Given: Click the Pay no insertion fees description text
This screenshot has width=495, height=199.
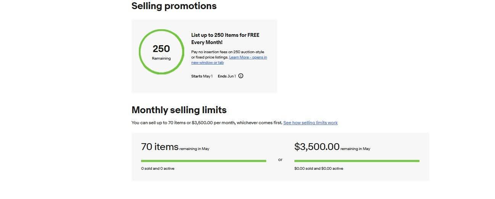Looking at the screenshot, I should [228, 54].
